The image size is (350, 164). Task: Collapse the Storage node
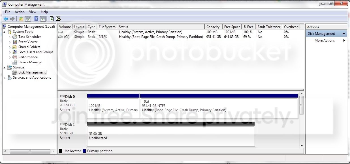5,67
